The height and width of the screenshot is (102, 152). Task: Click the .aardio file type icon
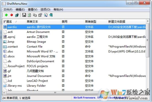click(x=5, y=27)
